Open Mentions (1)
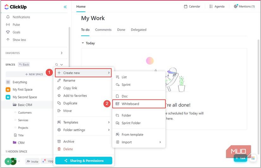This screenshot has width=261, height=168. [x=244, y=7]
